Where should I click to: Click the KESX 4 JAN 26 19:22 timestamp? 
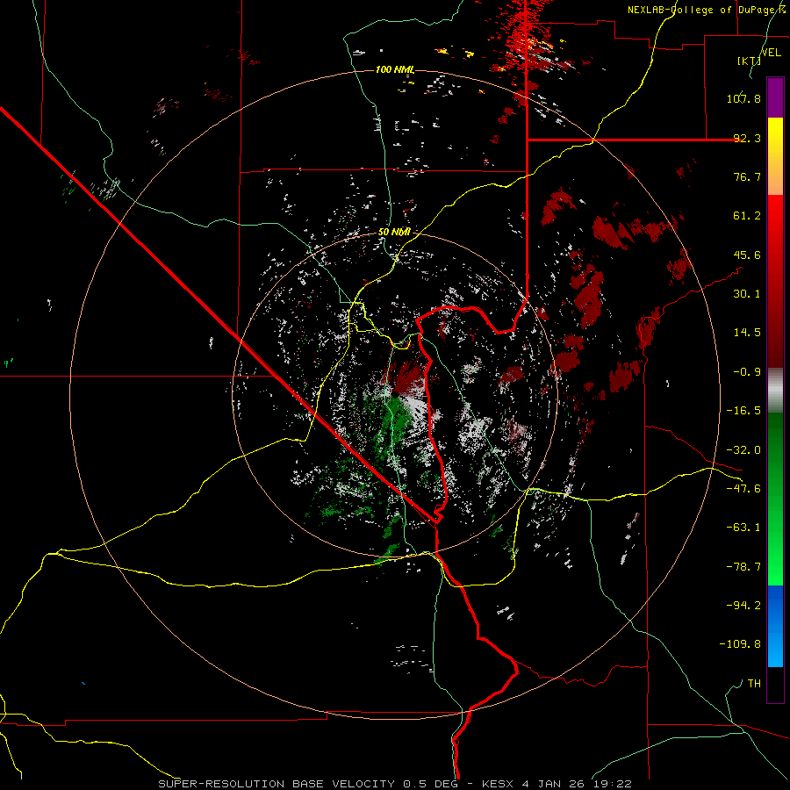[x=557, y=784]
